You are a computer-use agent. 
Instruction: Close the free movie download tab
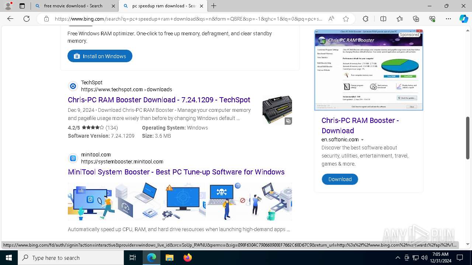pos(113,6)
